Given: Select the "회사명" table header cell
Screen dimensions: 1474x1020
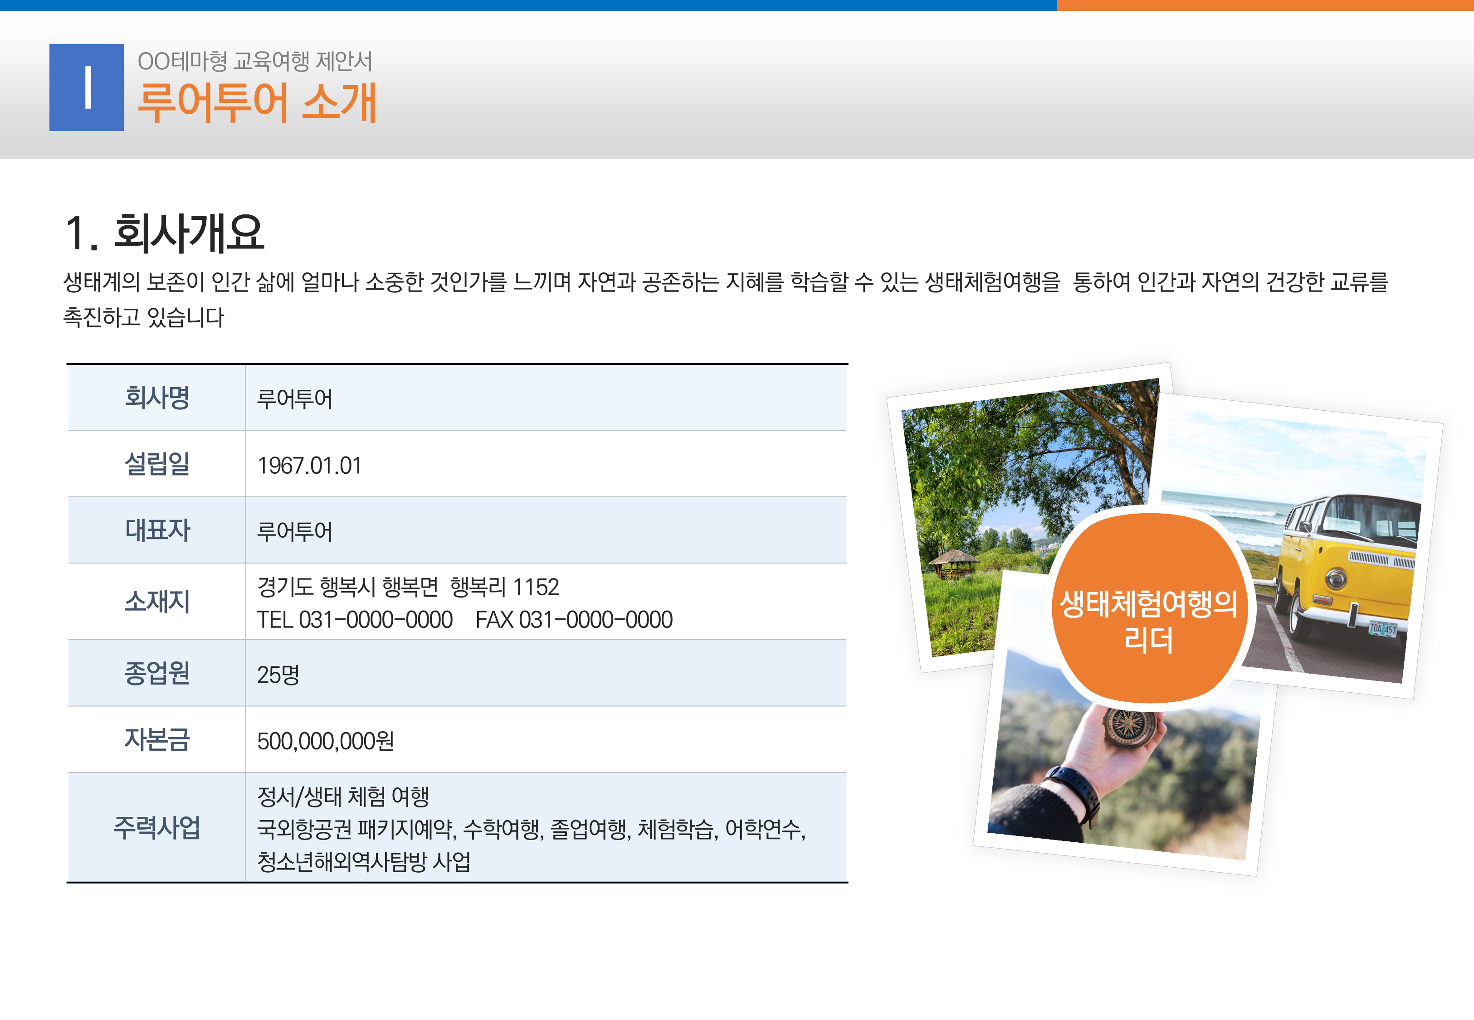Looking at the screenshot, I should pyautogui.click(x=156, y=398).
